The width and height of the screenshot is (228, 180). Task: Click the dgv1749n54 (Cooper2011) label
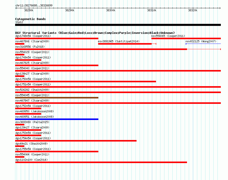(33, 57)
